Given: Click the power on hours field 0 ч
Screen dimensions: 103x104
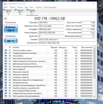Looking at the screenshot, I should (x=89, y=36).
